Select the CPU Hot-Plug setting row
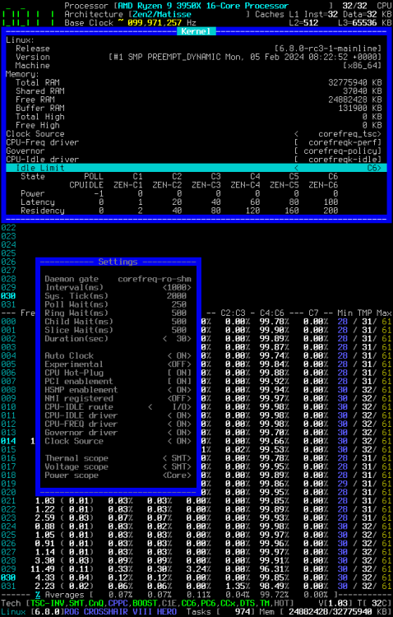Viewport: 393px width, 617px height. (x=118, y=373)
